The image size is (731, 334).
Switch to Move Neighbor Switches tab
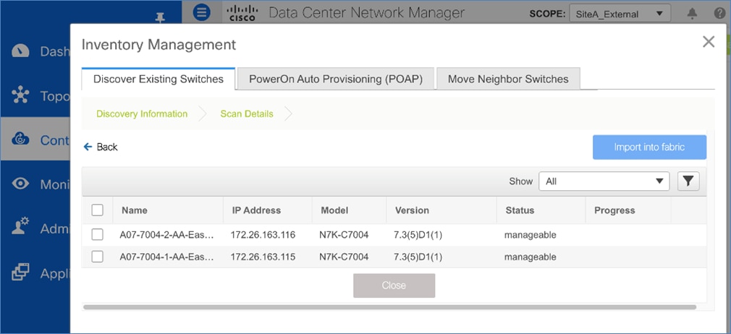[508, 79]
